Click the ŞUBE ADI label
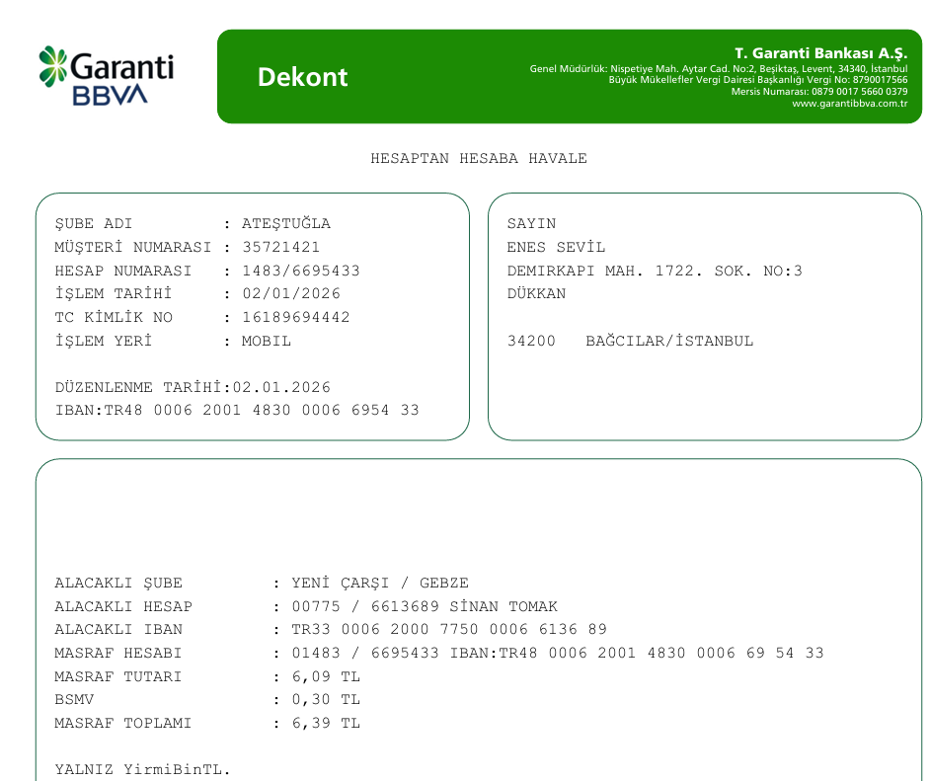930x781 pixels. point(93,223)
